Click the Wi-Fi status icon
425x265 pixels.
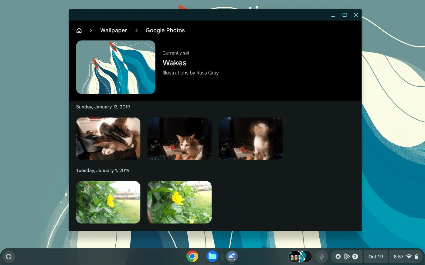pyautogui.click(x=409, y=257)
